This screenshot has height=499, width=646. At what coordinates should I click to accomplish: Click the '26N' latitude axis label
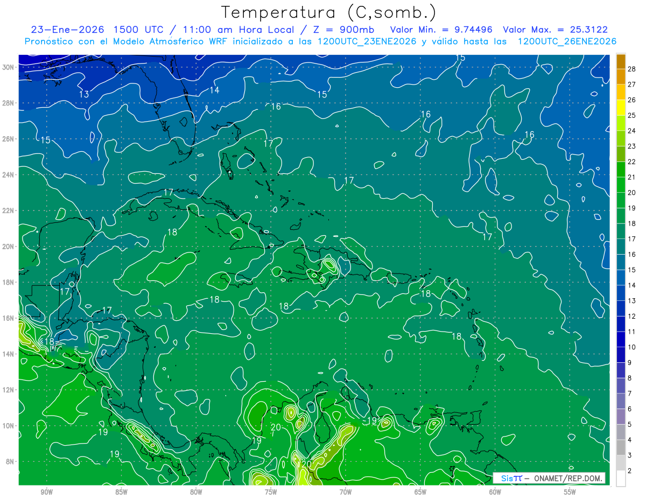9,139
